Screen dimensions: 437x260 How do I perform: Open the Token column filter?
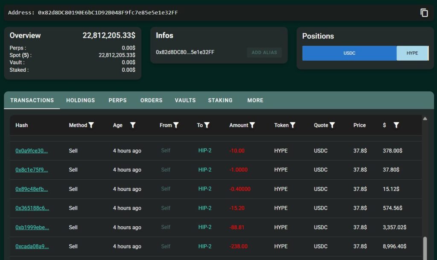pyautogui.click(x=292, y=125)
